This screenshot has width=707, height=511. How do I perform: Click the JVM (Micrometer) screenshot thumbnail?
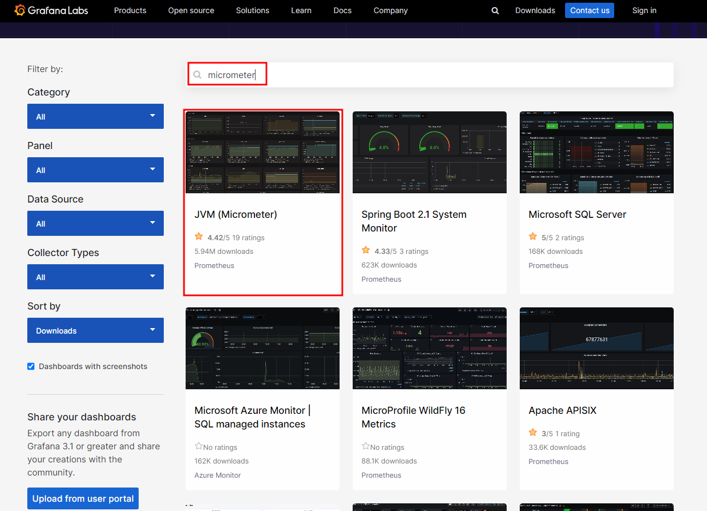(263, 152)
